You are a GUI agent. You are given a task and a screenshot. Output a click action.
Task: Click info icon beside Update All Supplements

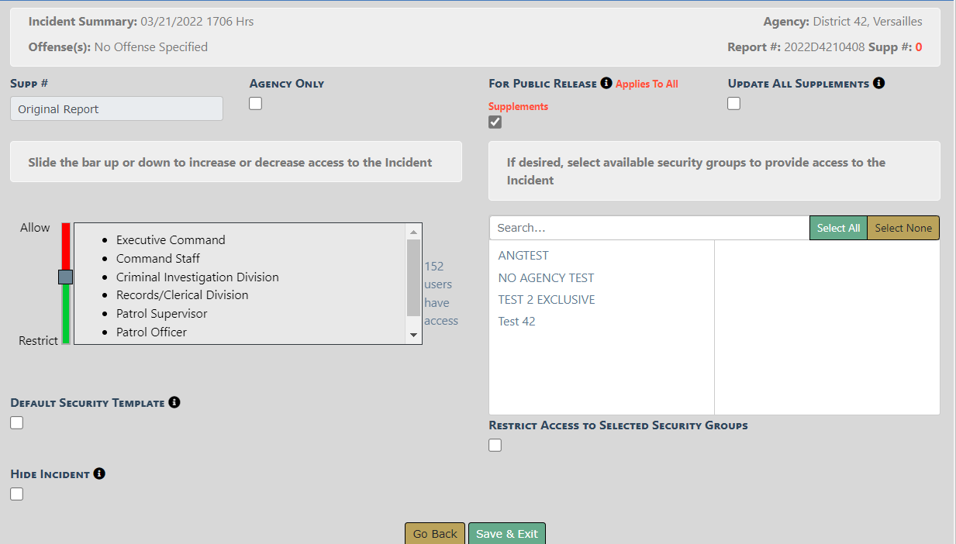click(x=878, y=83)
